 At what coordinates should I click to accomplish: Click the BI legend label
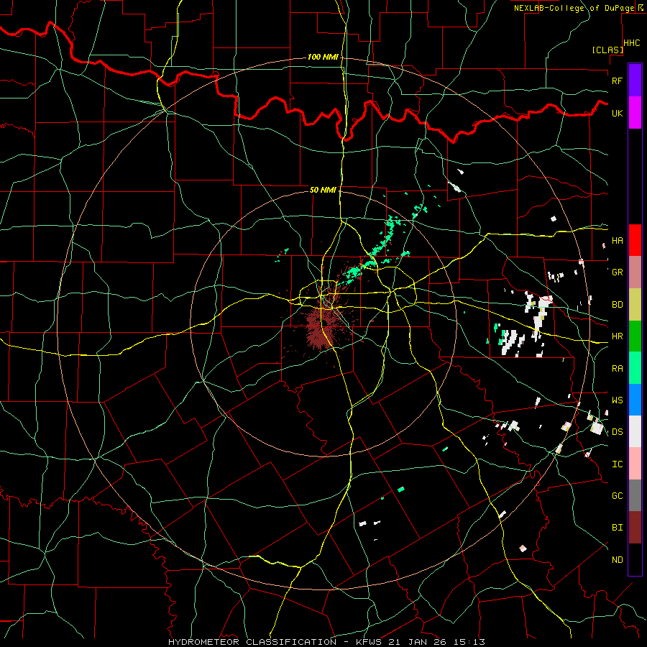point(617,528)
